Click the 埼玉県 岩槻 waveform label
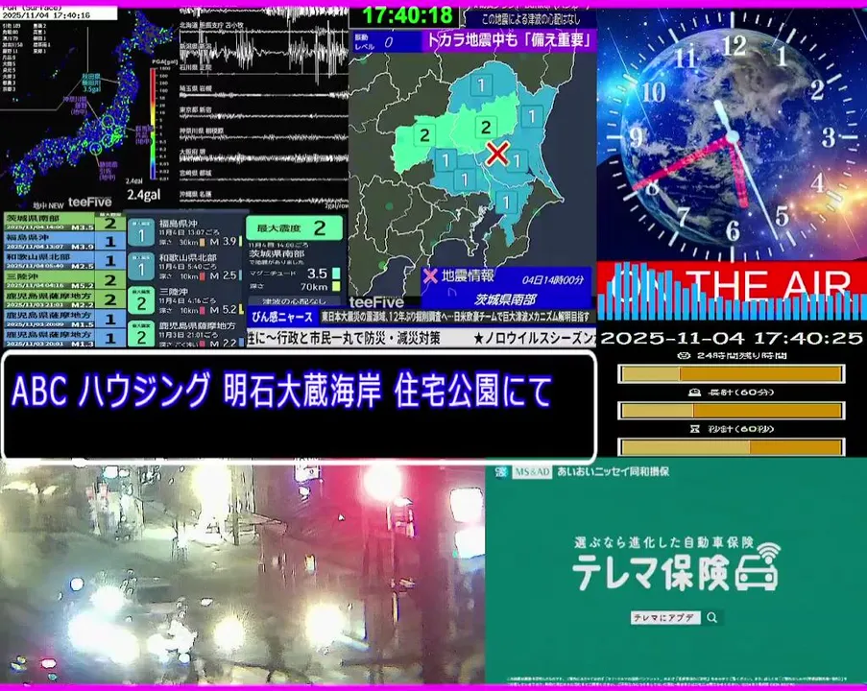The image size is (867, 691). click(195, 88)
